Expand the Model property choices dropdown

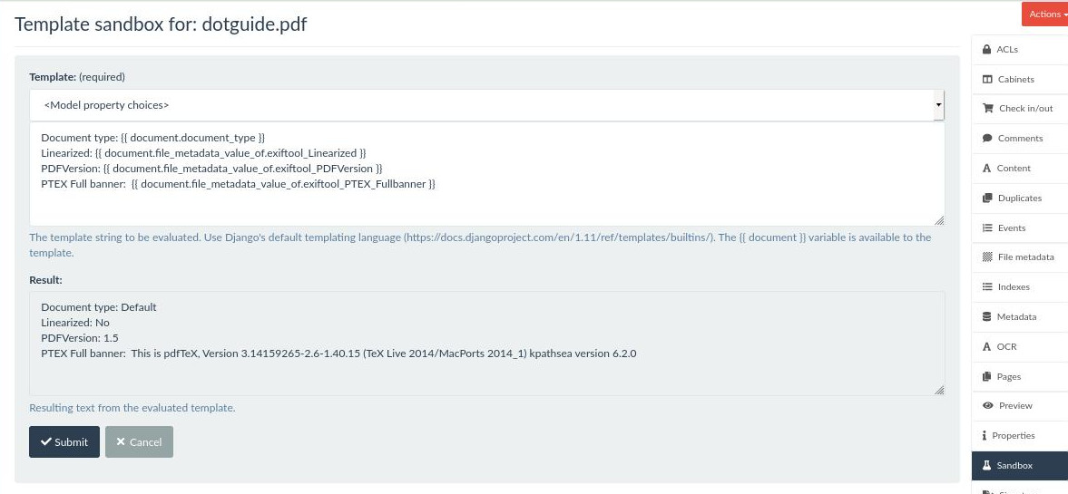(486, 105)
